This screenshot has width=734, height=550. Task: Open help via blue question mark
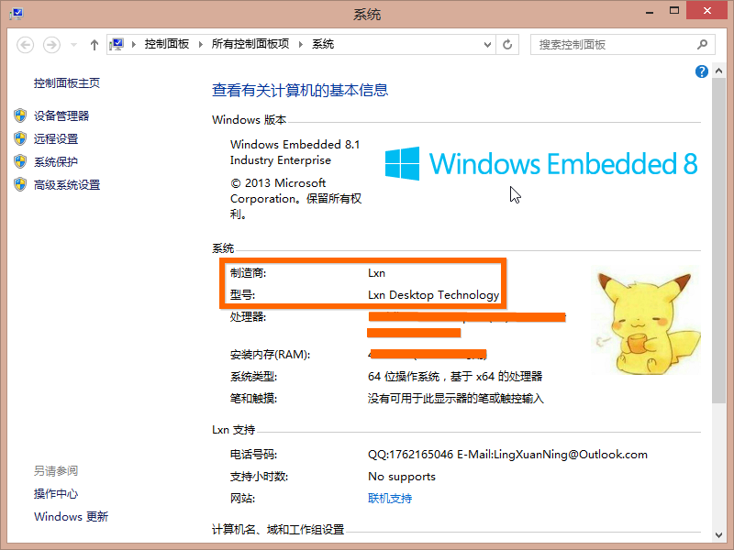701,71
